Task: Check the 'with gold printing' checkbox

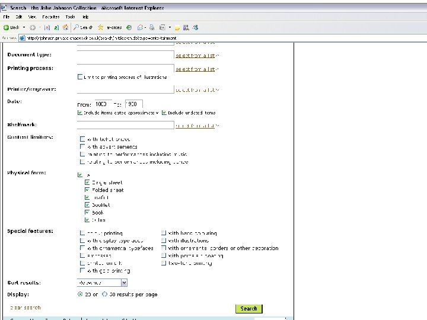Action: point(82,270)
